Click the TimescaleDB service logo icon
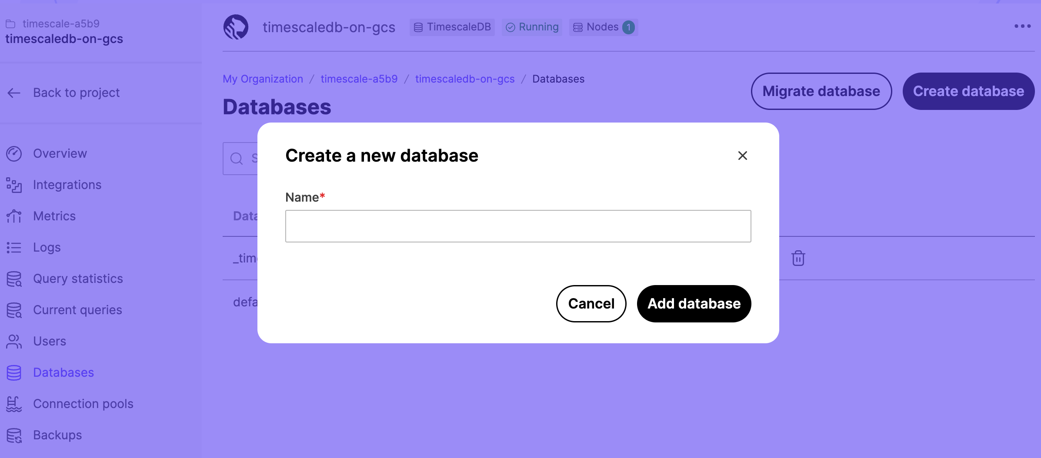 tap(236, 27)
